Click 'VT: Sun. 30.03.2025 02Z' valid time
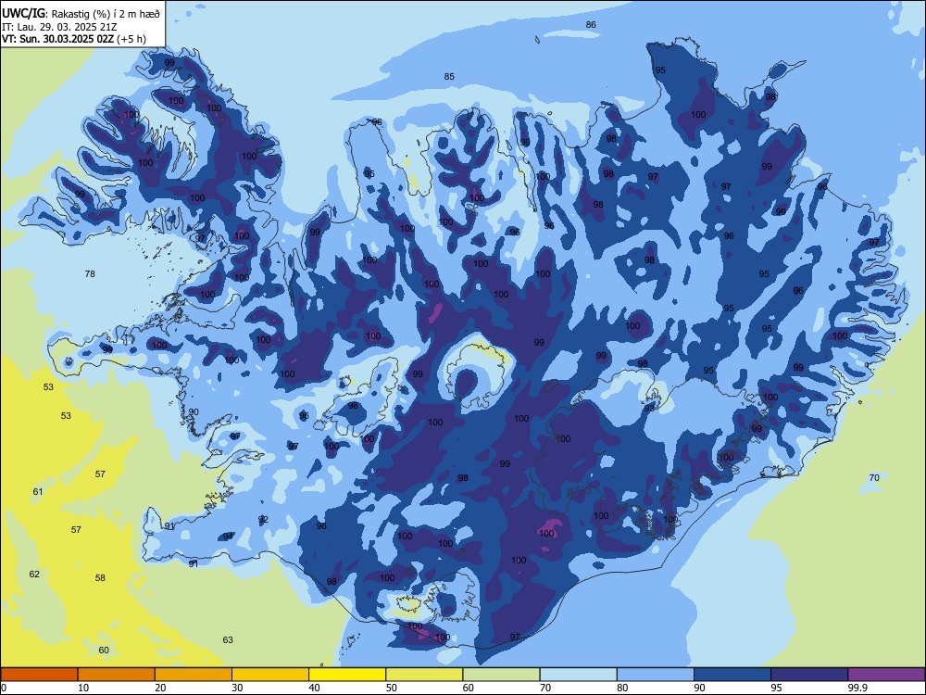Image resolution: width=926 pixels, height=695 pixels. pyautogui.click(x=58, y=39)
